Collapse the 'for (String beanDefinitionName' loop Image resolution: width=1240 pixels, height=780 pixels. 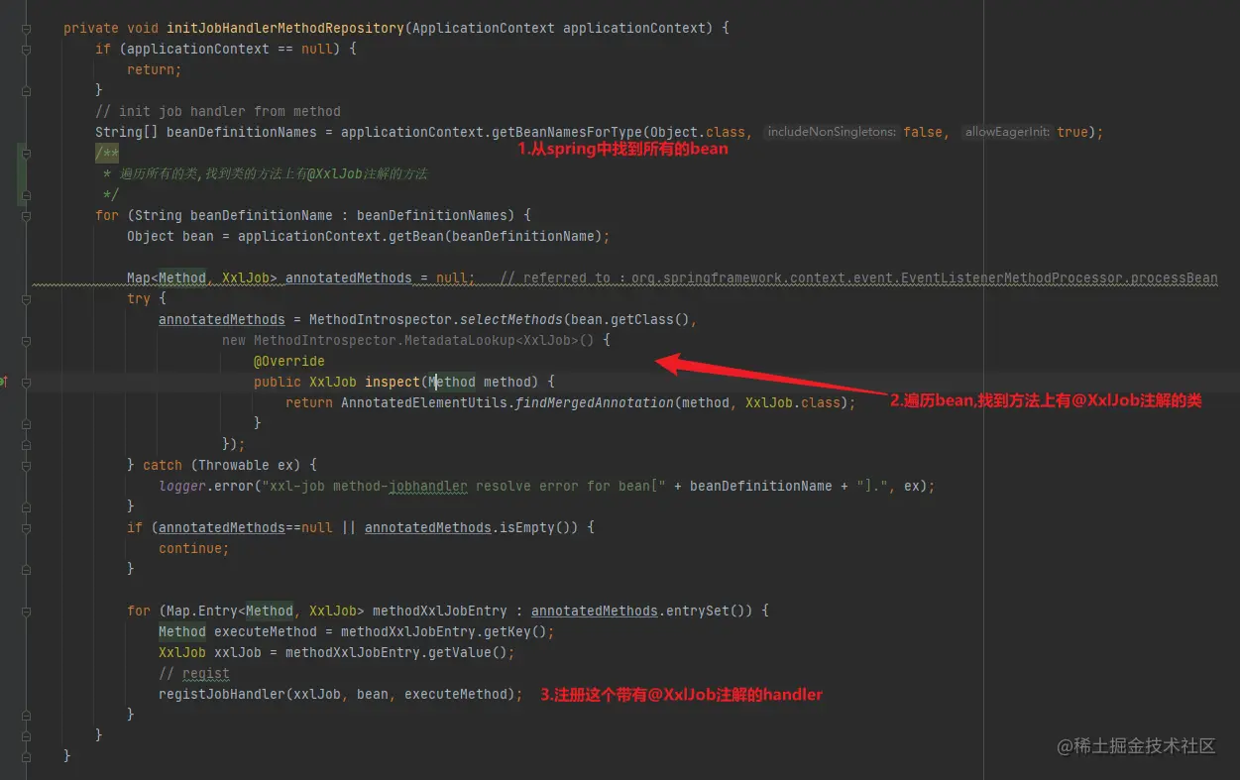click(x=26, y=215)
